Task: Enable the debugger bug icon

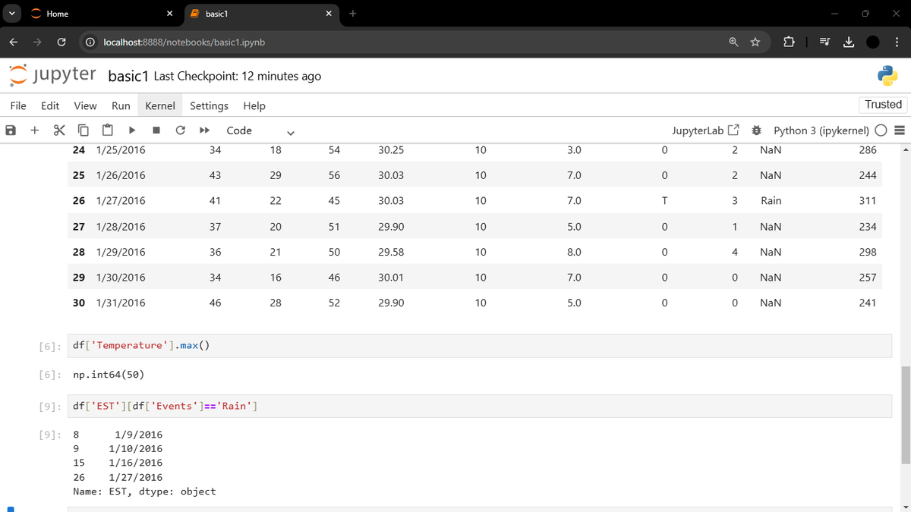Action: [x=756, y=130]
